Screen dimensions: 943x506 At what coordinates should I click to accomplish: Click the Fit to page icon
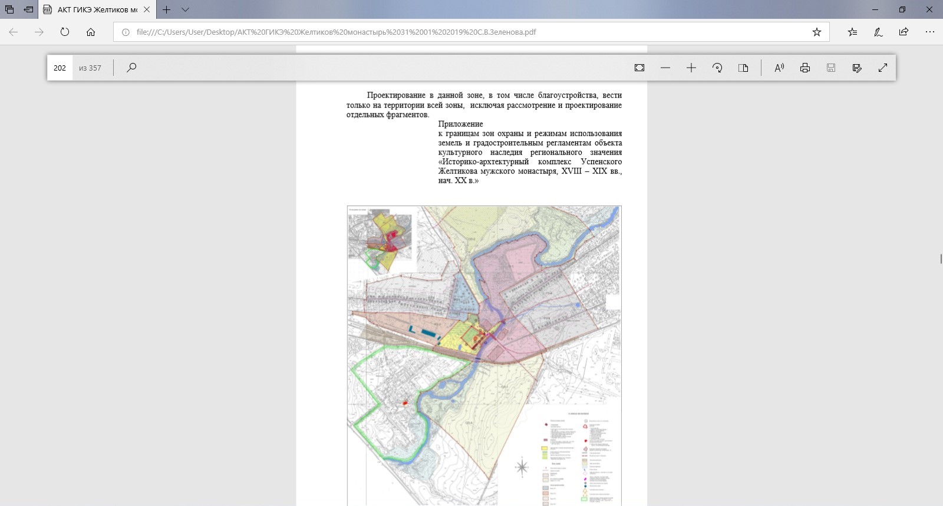point(639,68)
